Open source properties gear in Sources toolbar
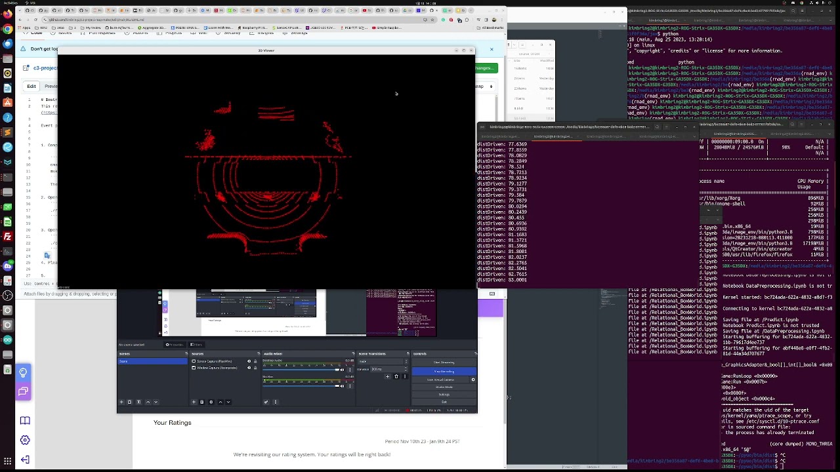Screen dimensions: 840x472 (211, 402)
